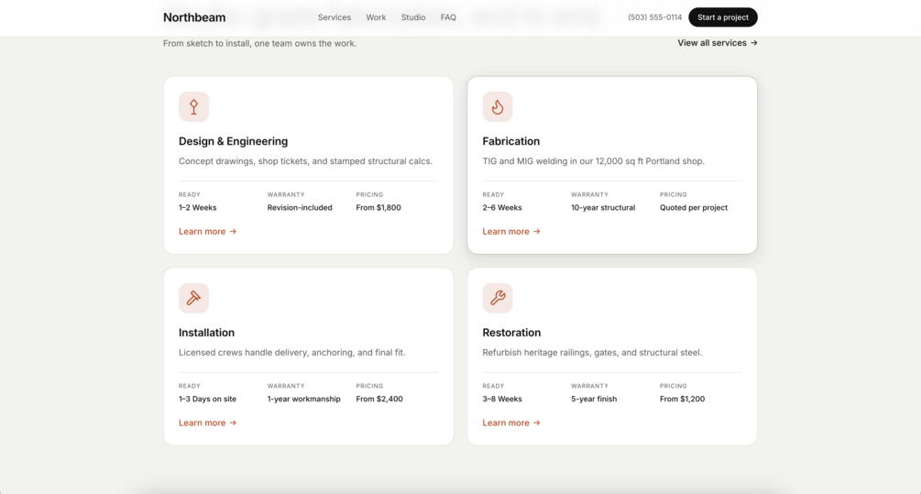Click Learn more under Restoration
The width and height of the screenshot is (921, 494).
511,423
